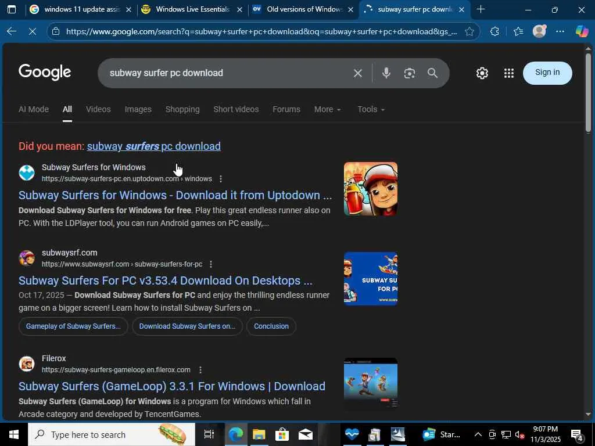Open the volume control in tray
Viewport: 595px width, 446px height.
click(x=519, y=434)
